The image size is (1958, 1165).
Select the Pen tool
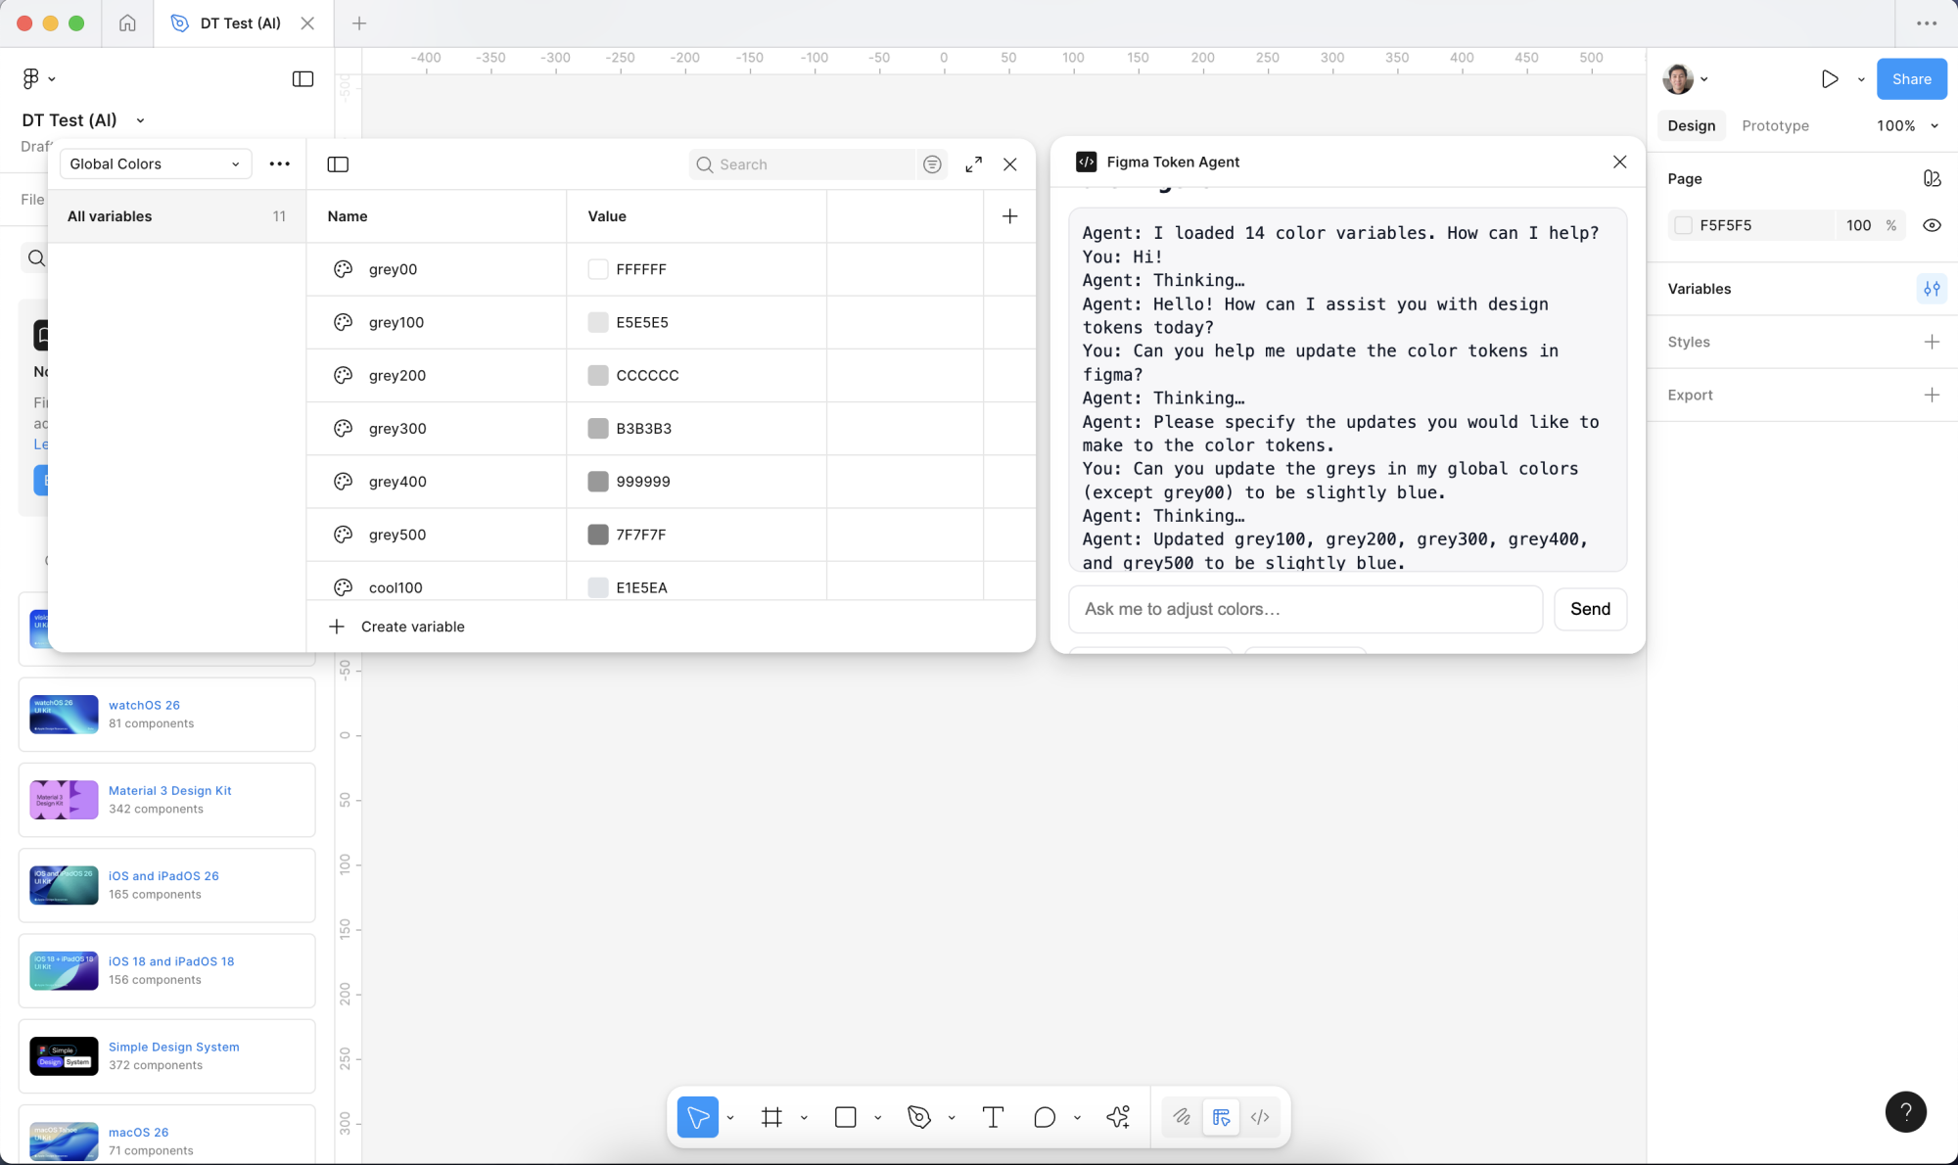[x=918, y=1117]
